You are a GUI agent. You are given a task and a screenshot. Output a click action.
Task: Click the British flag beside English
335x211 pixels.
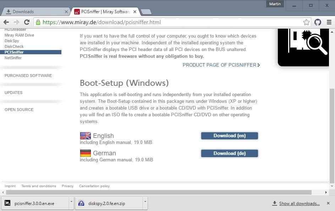pyautogui.click(x=85, y=135)
